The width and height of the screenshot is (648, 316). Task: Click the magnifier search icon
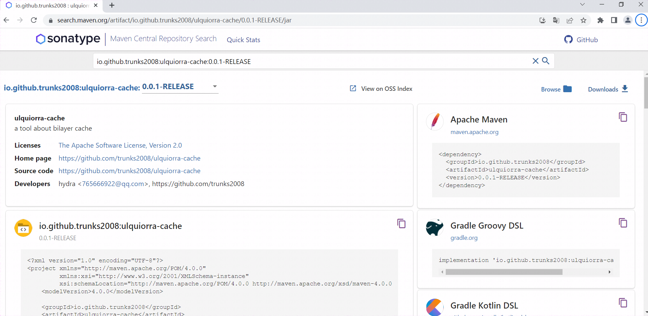point(546,61)
